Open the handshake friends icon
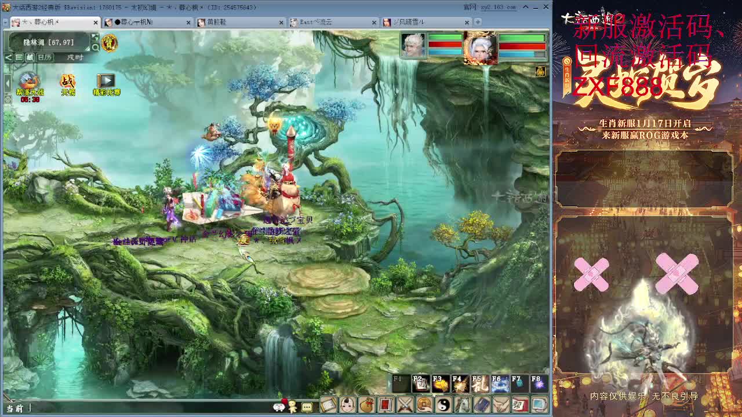742x417 pixels. [501, 405]
